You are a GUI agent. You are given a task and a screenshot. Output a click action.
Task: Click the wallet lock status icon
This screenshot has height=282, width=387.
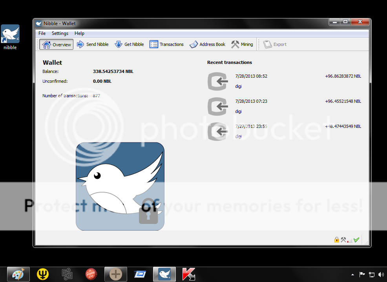pyautogui.click(x=336, y=240)
